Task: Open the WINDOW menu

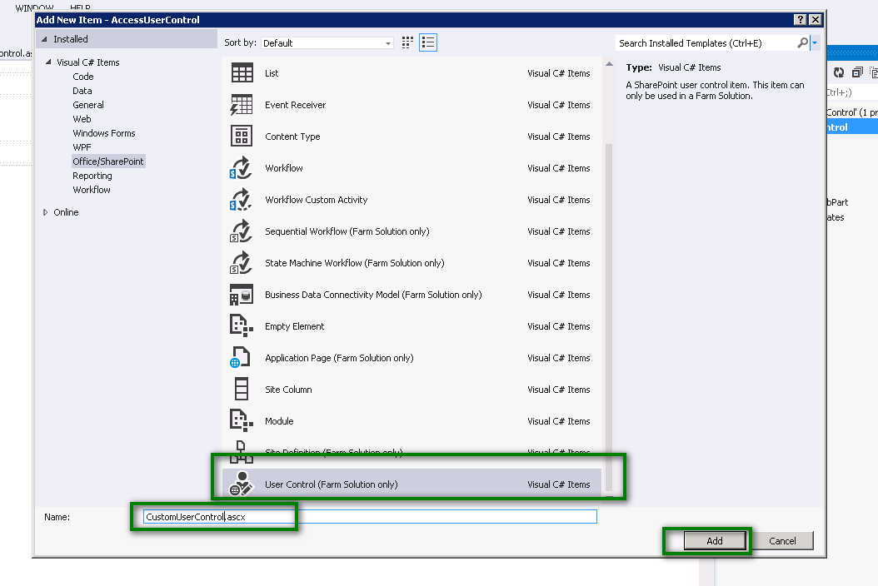Action: (35, 6)
